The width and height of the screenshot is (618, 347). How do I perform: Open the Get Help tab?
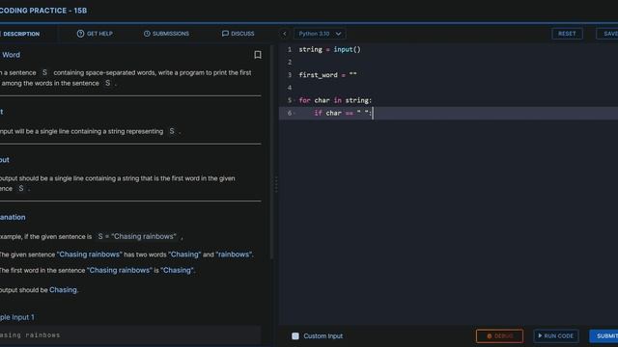tap(95, 34)
